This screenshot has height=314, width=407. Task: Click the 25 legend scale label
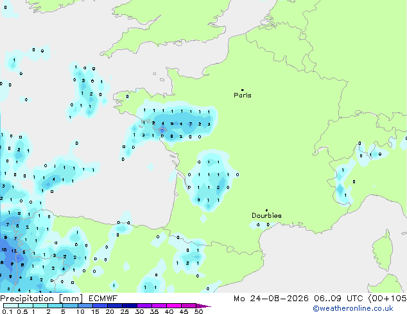click(125, 311)
